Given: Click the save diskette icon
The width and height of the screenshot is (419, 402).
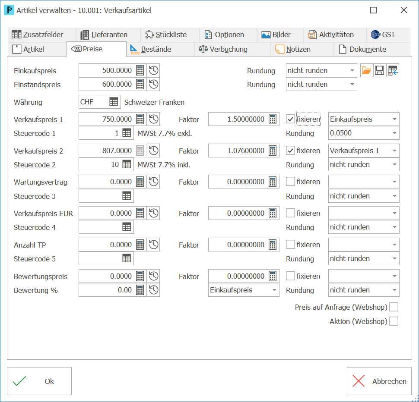Looking at the screenshot, I should [x=379, y=70].
